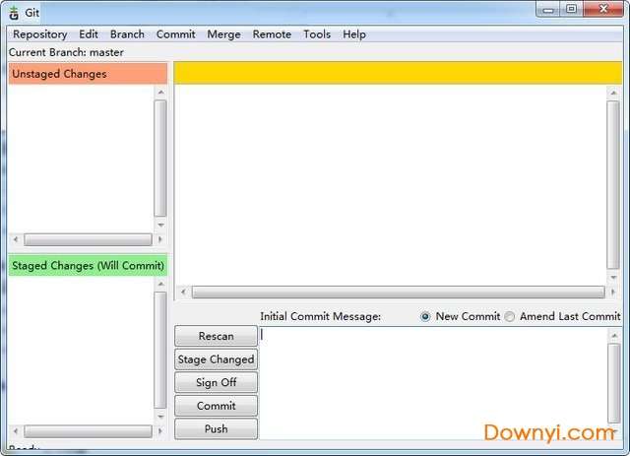The height and width of the screenshot is (456, 630).
Task: Click down arrow of diff pane vertical scrollbar
Action: pyautogui.click(x=613, y=278)
